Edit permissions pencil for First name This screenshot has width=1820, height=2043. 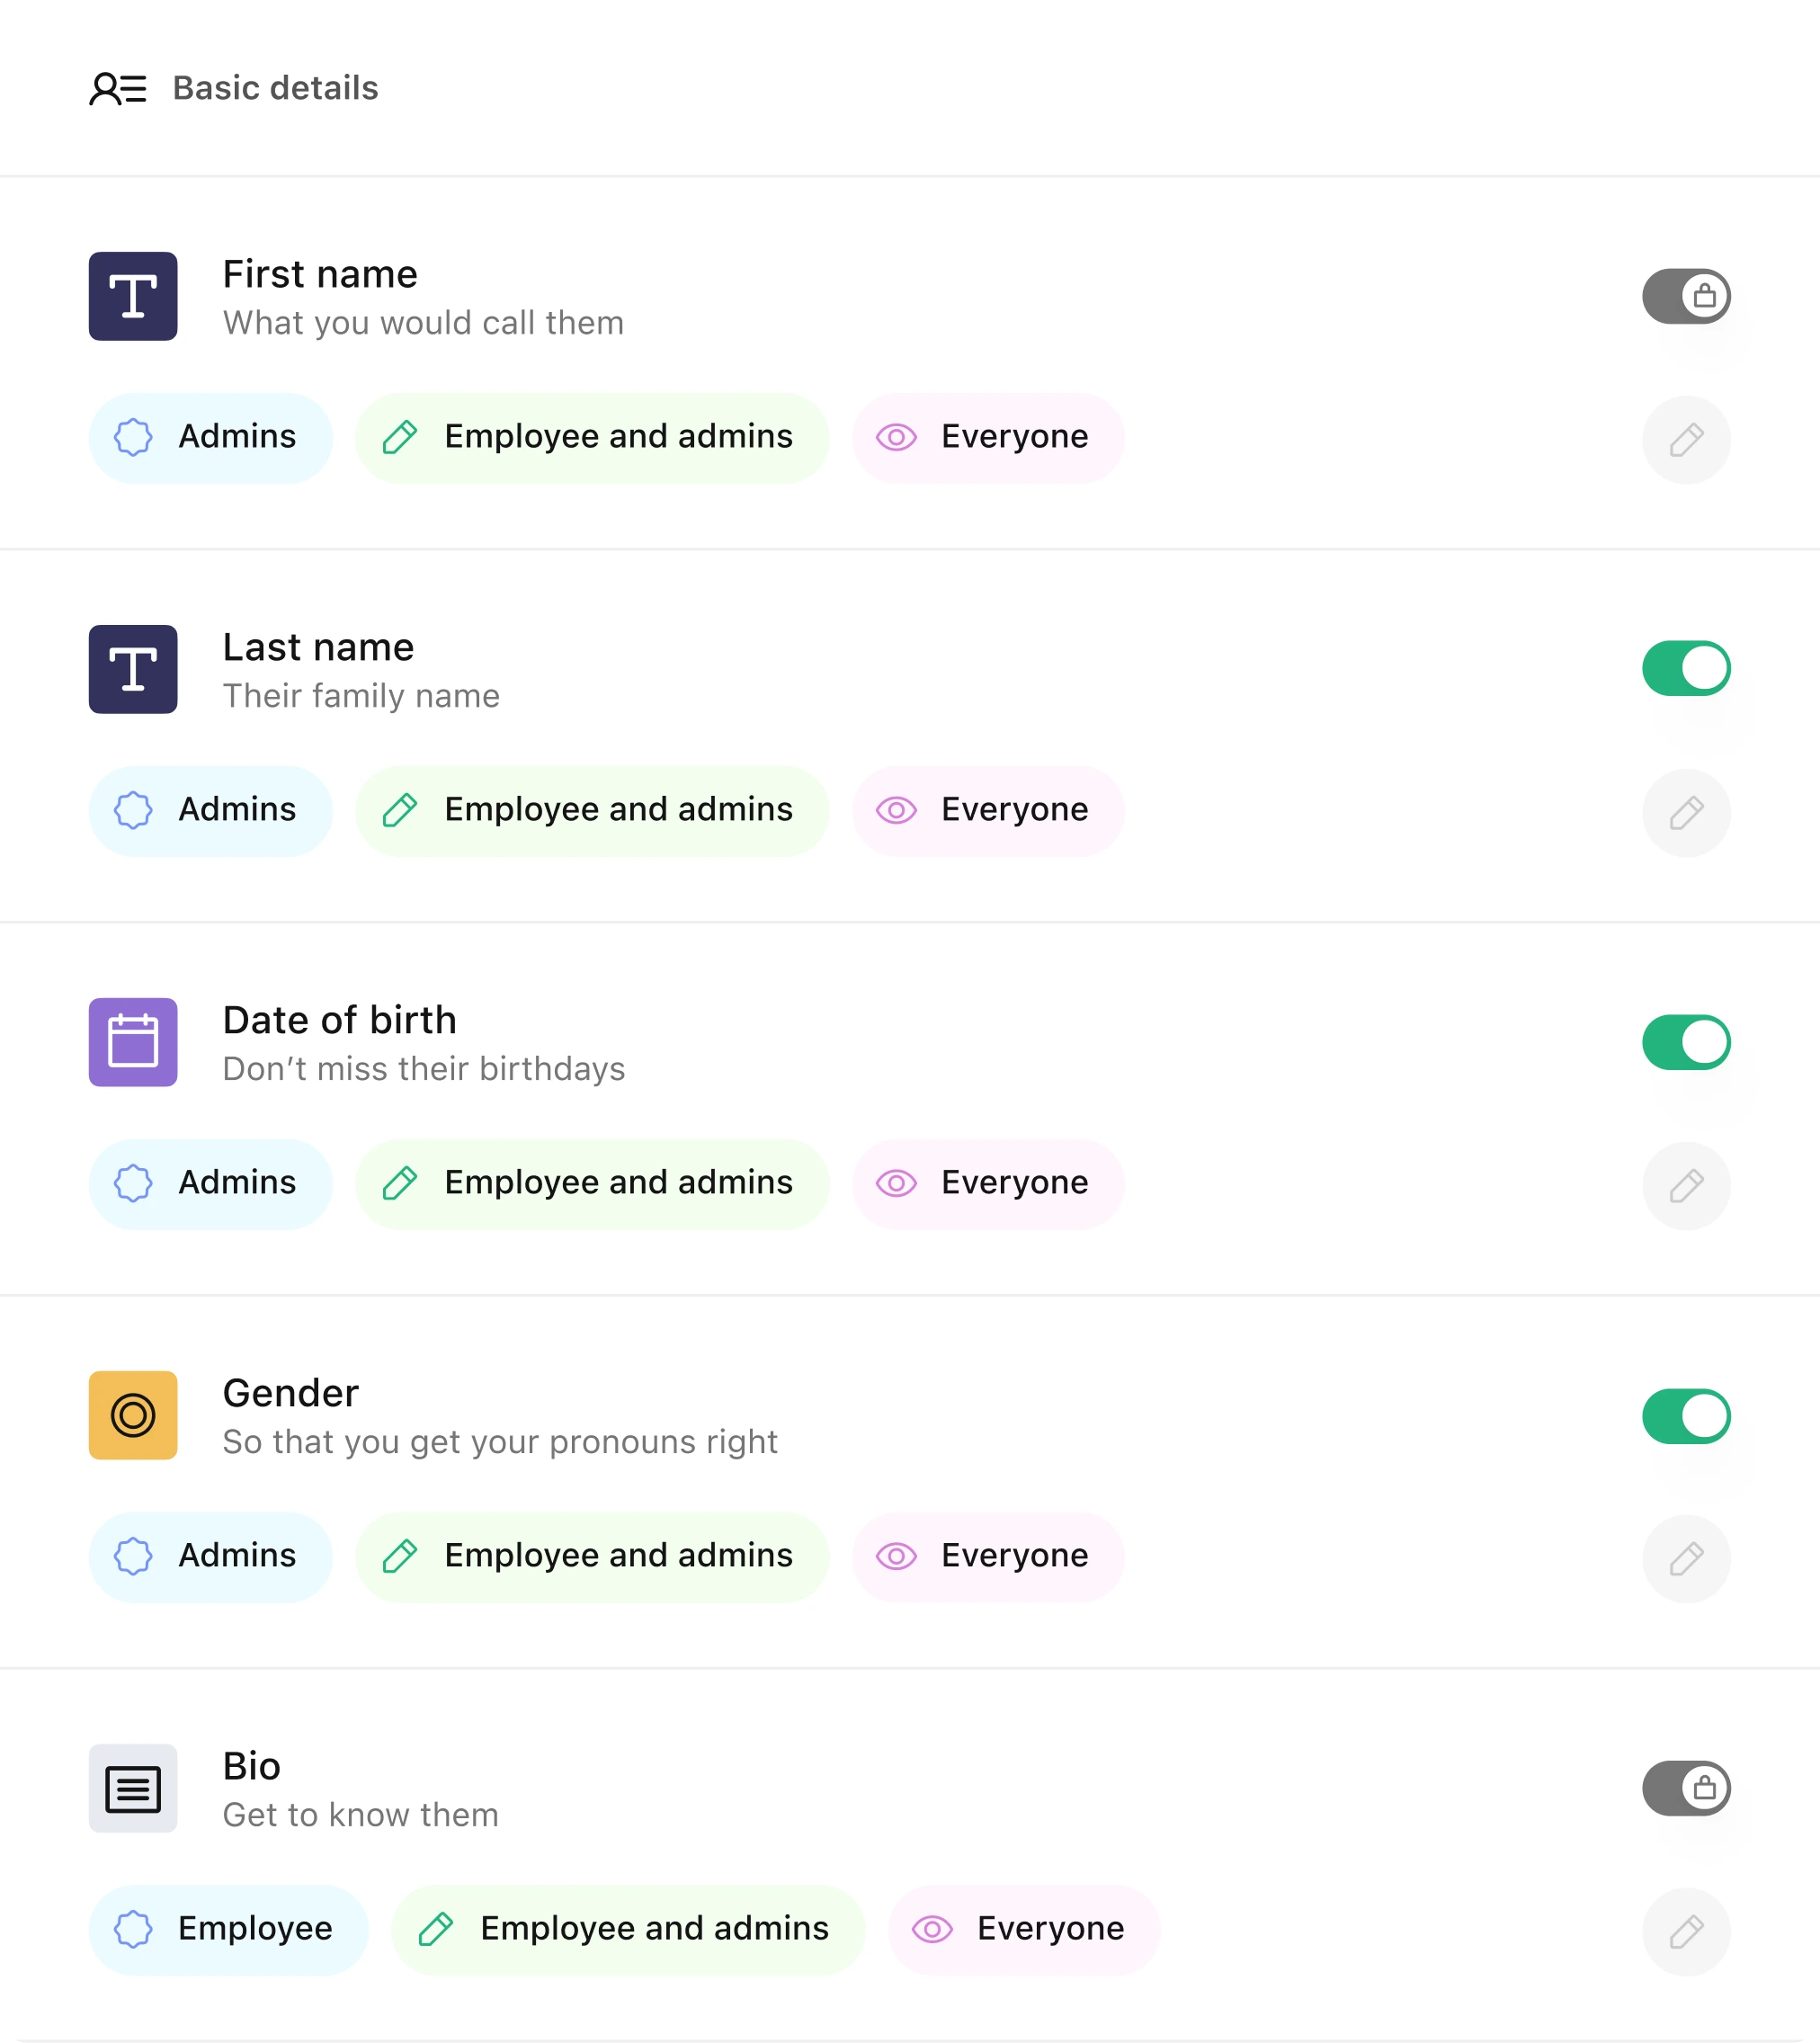pyautogui.click(x=1686, y=440)
